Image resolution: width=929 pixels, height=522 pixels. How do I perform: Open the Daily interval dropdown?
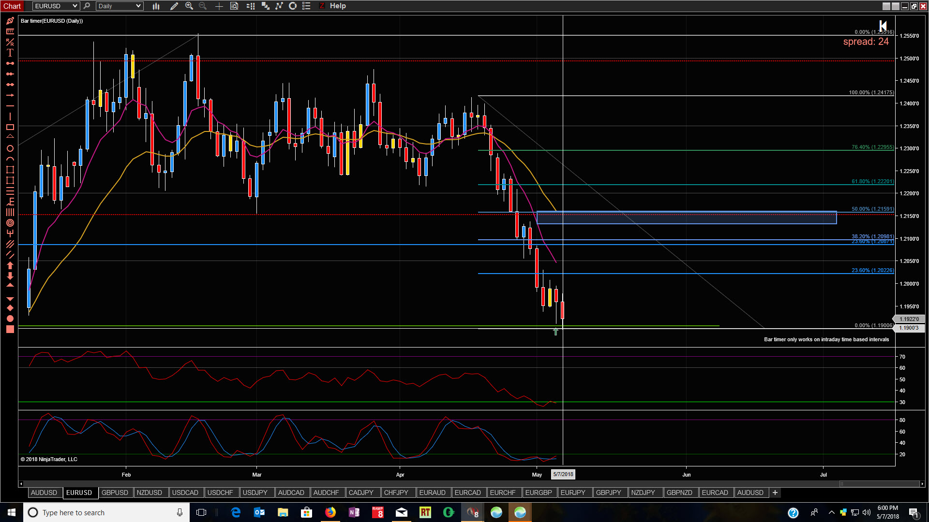119,6
